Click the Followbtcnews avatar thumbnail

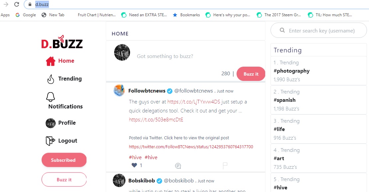[x=119, y=91]
